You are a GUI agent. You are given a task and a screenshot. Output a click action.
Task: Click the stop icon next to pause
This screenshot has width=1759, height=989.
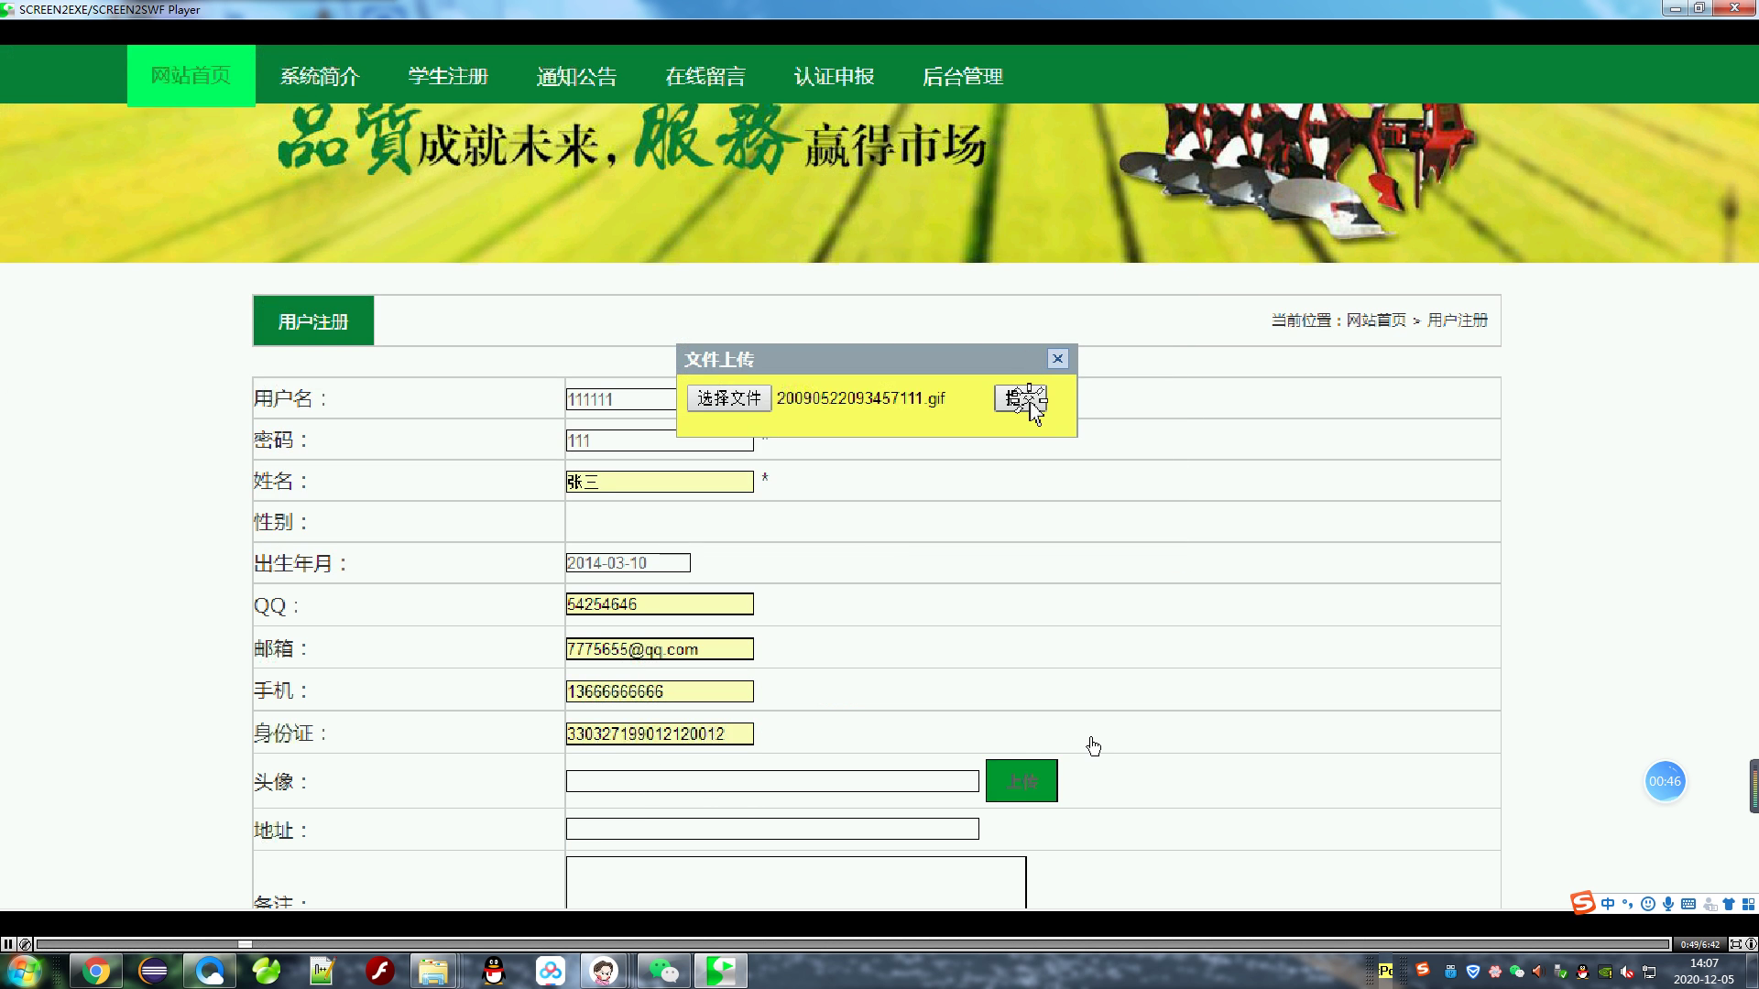tap(26, 944)
